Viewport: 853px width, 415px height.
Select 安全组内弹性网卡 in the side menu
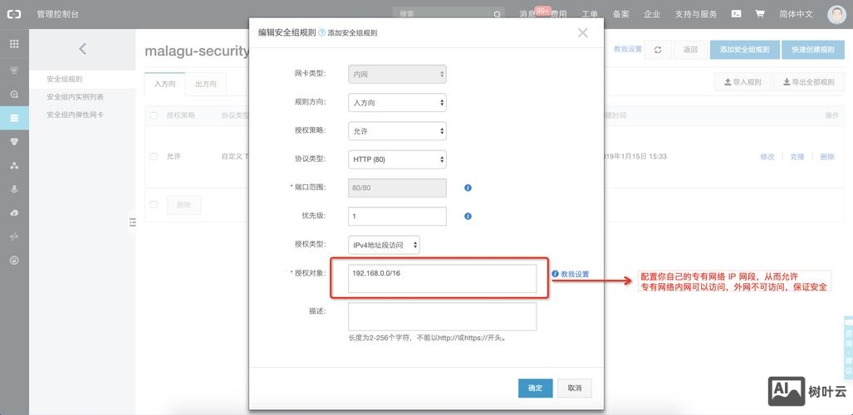75,115
